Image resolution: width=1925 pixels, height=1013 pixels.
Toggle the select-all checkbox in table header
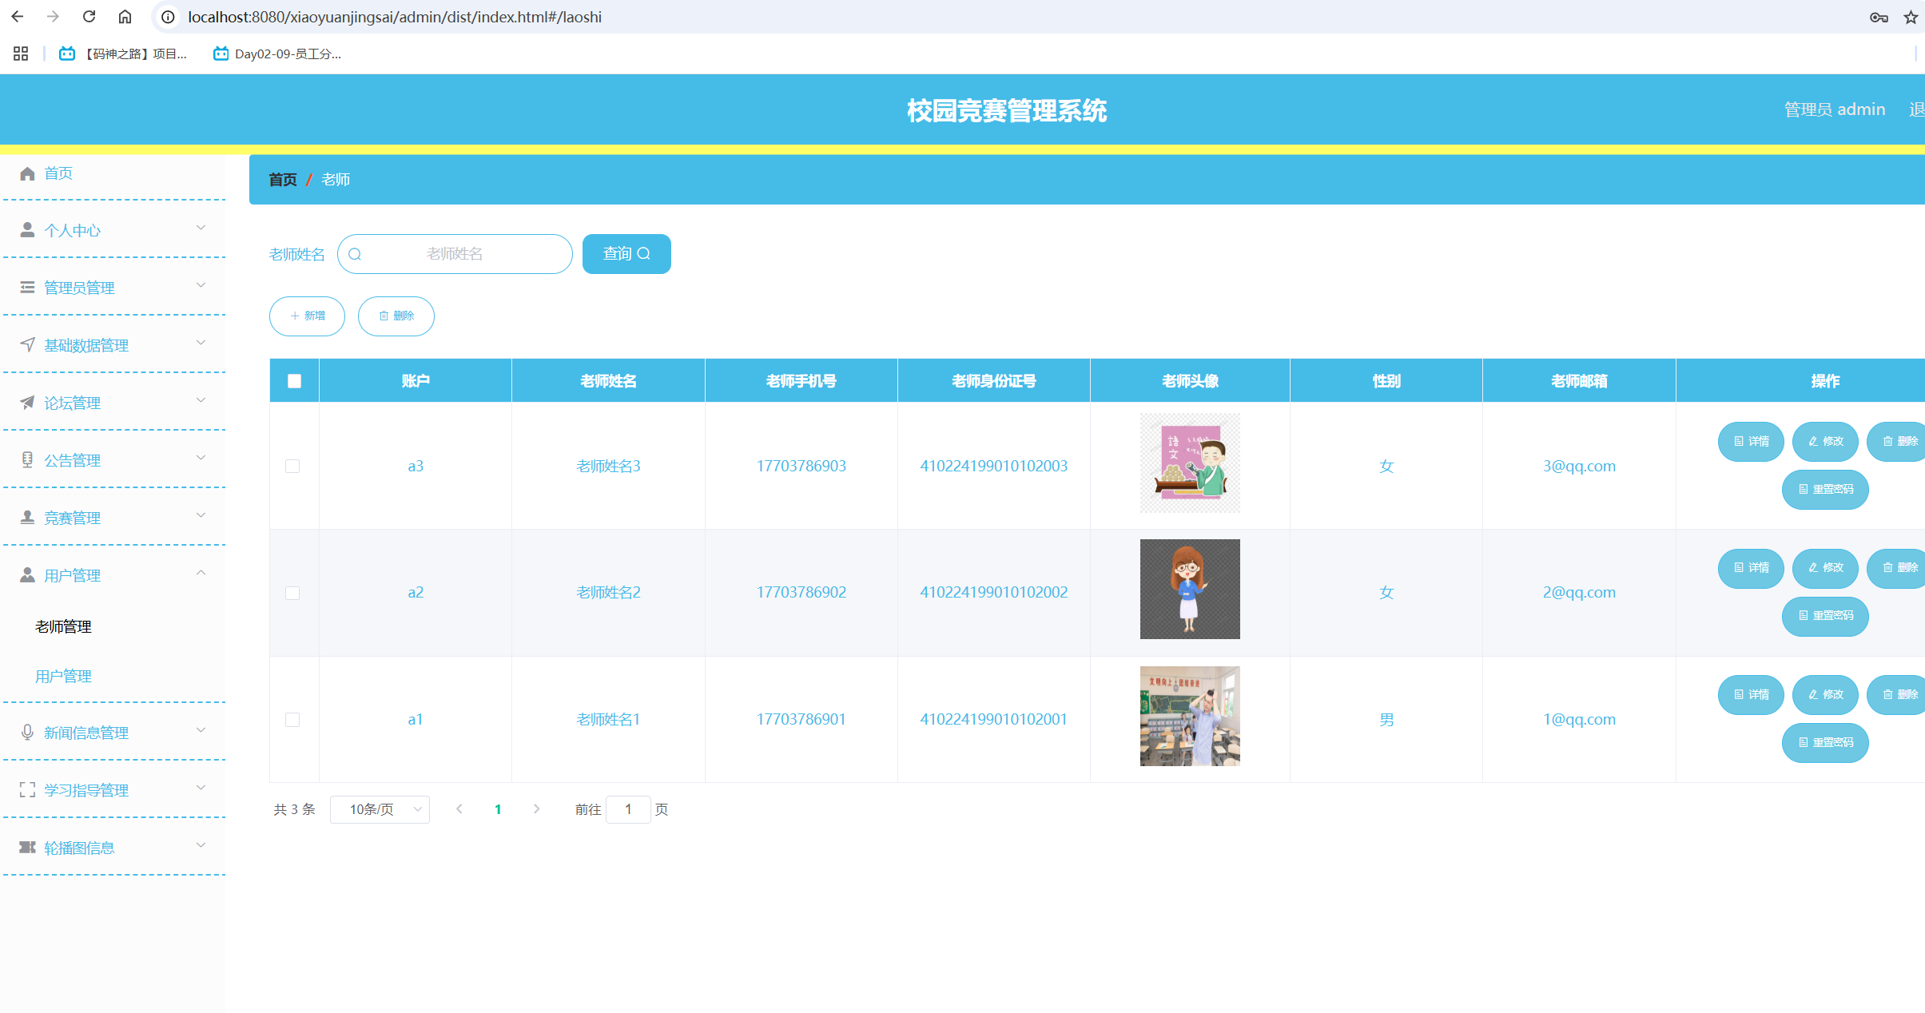pos(294,381)
